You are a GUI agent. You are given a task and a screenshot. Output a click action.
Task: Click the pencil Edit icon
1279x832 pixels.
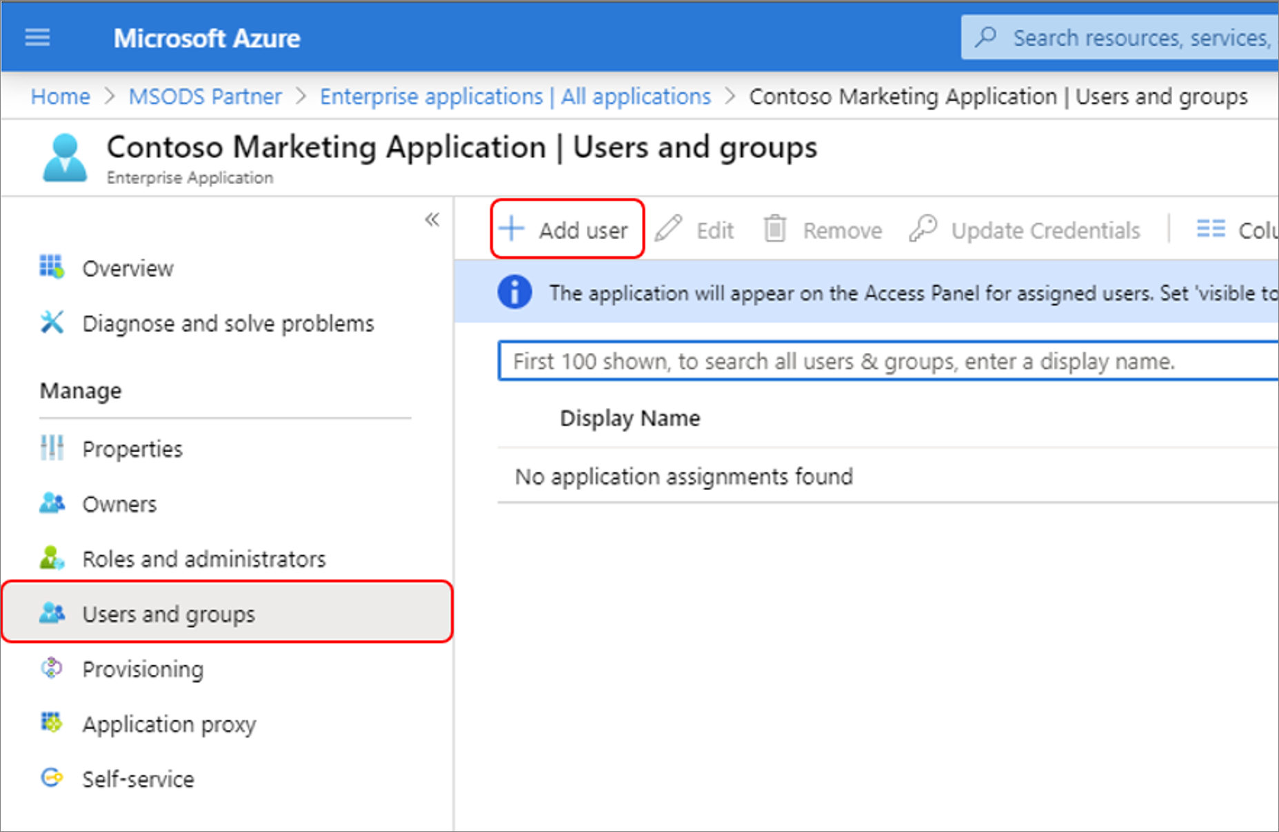click(x=668, y=229)
